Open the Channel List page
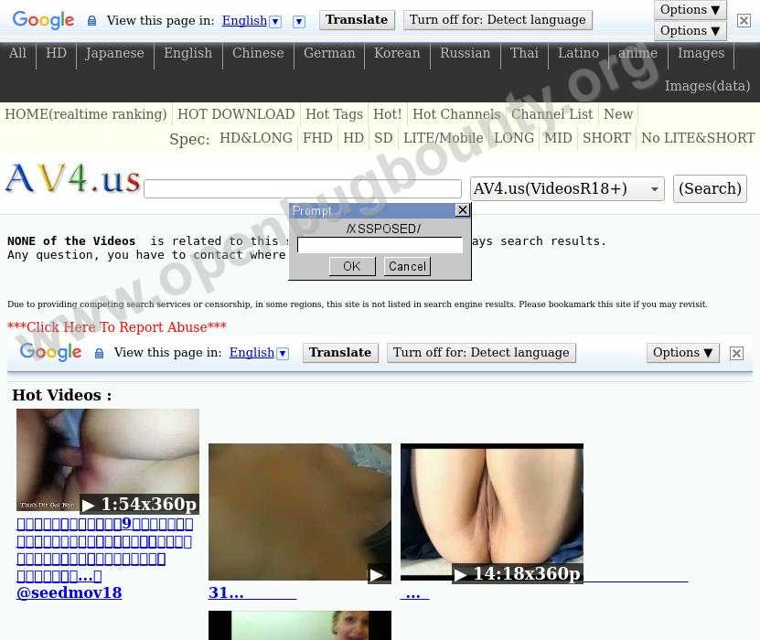Viewport: 760px width, 640px height. coord(552,114)
